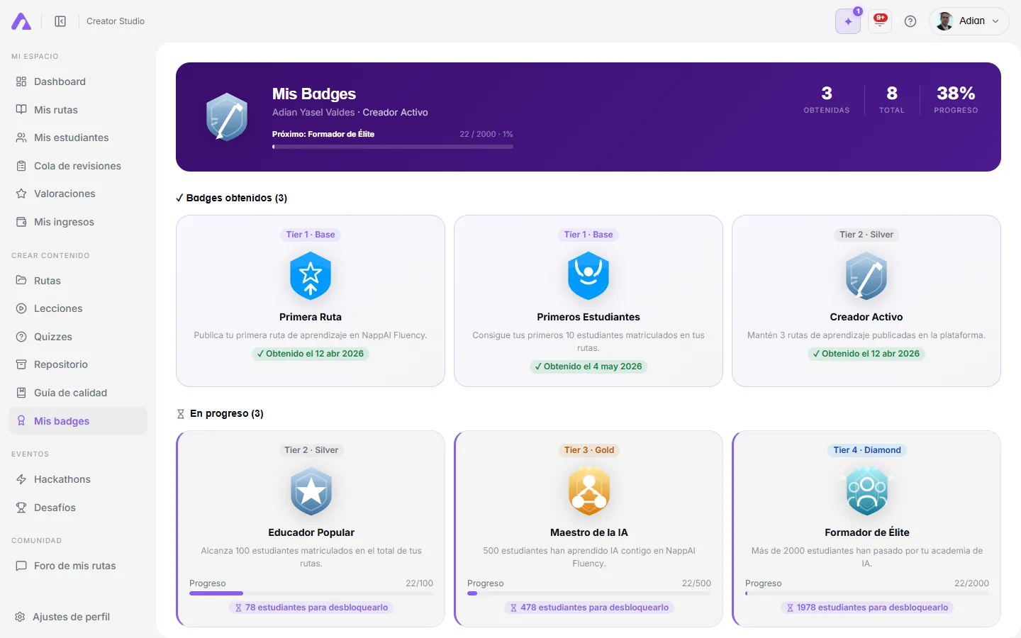Image resolution: width=1021 pixels, height=638 pixels.
Task: Open Mis estudiantes in the sidebar
Action: coord(78,138)
